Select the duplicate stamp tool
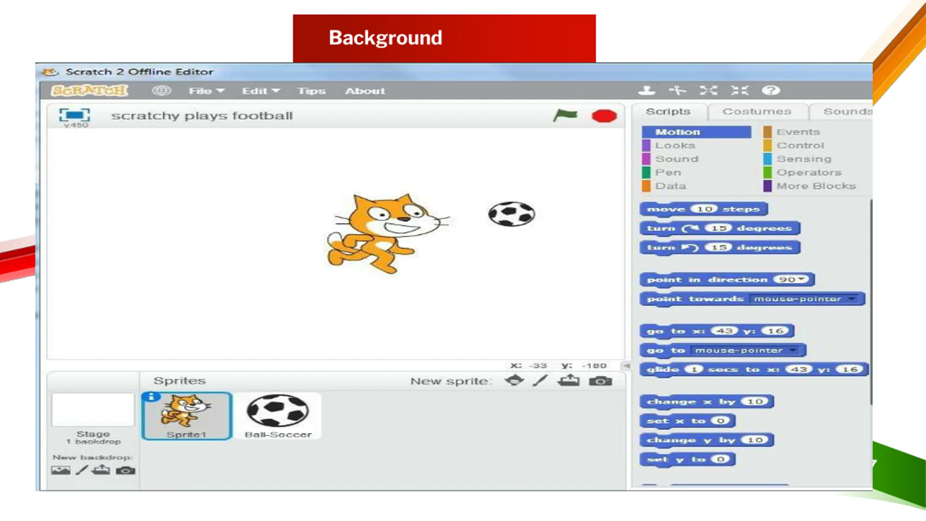The width and height of the screenshot is (926, 521). pos(647,90)
